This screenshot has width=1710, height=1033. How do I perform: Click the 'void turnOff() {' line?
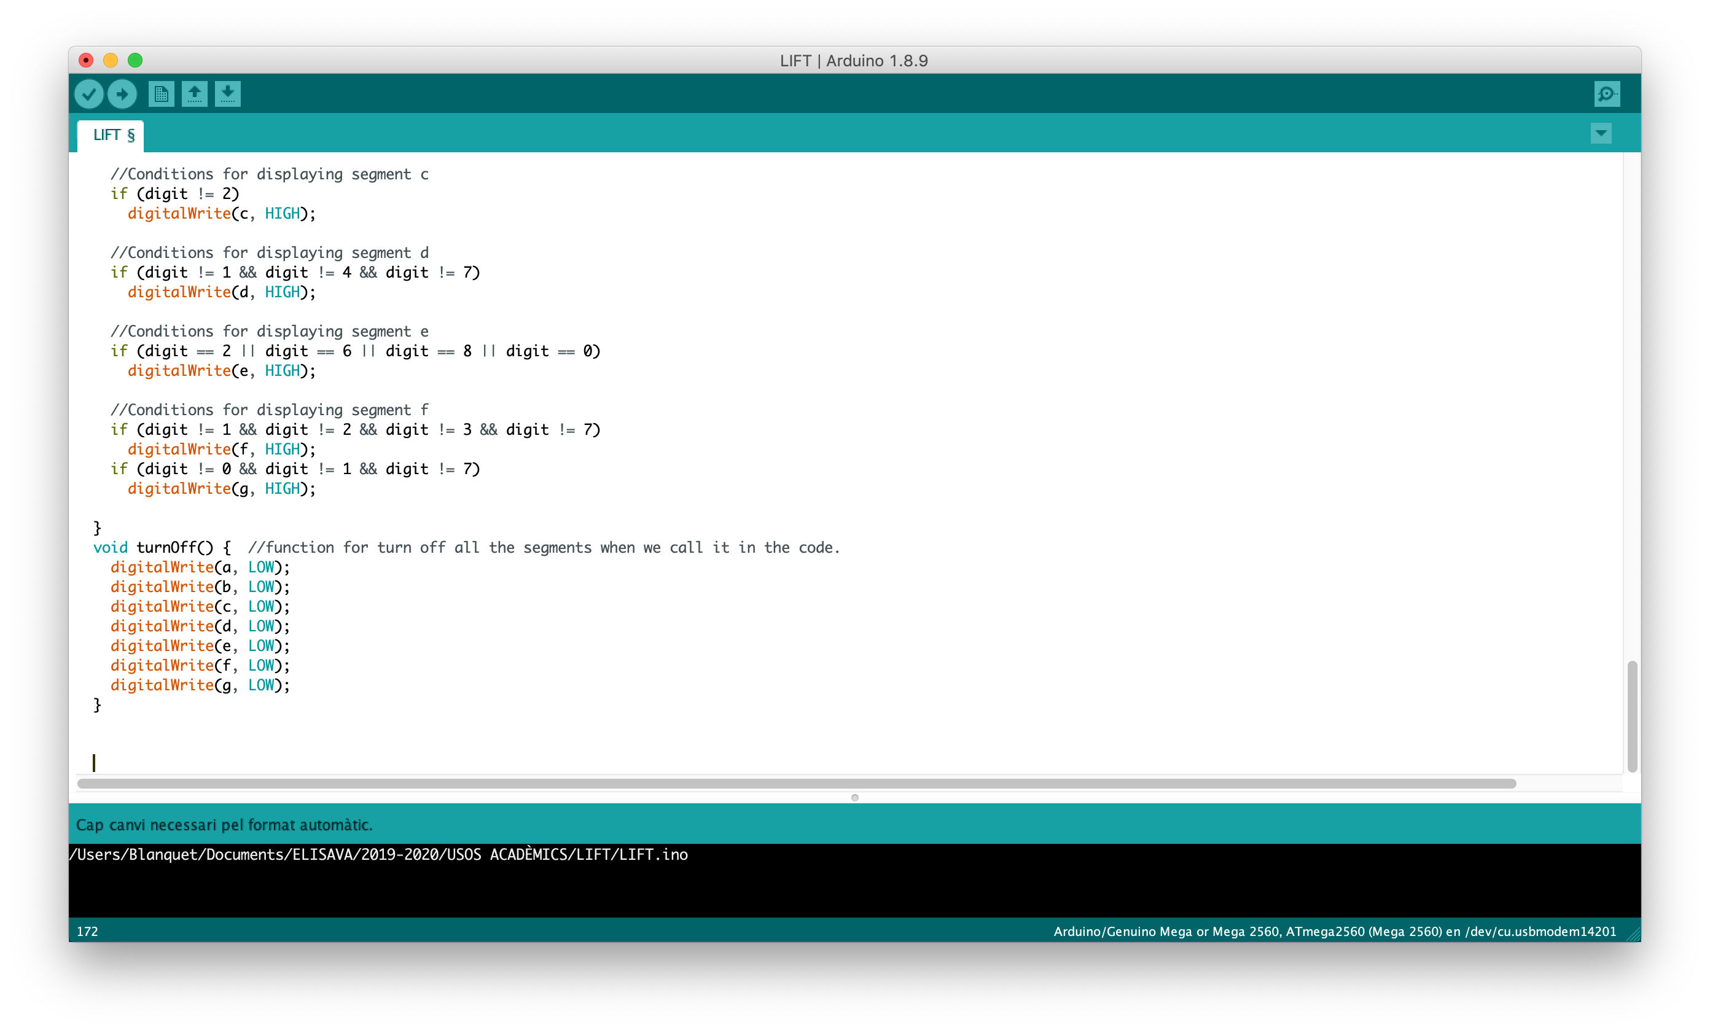[162, 547]
